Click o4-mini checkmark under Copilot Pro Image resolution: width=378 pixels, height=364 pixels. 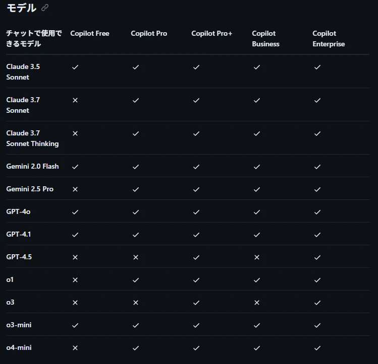136,348
